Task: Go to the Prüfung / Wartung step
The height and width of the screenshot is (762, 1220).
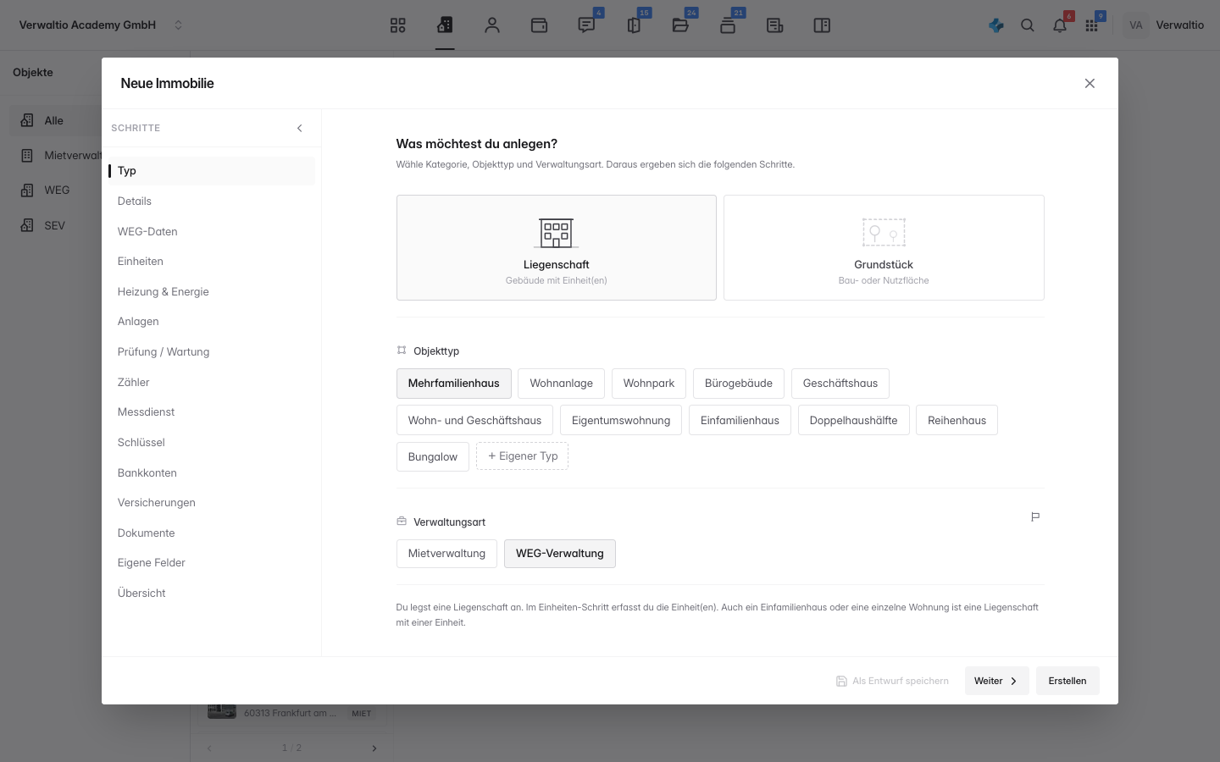Action: pos(212,352)
